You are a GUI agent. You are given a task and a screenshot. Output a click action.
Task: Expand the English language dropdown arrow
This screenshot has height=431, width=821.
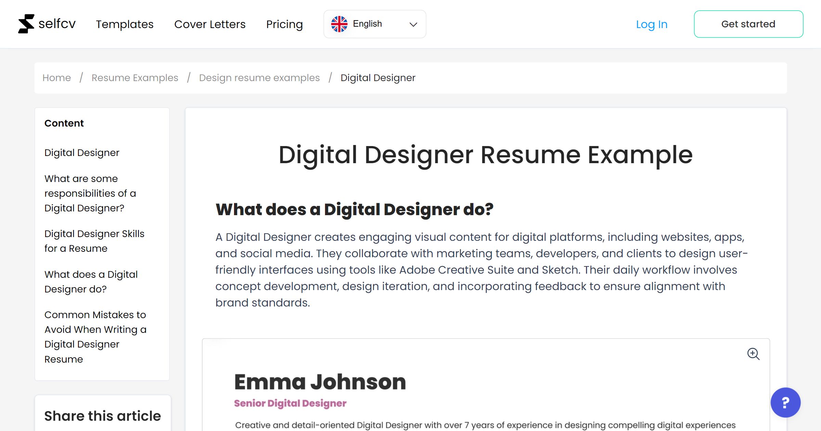tap(413, 24)
